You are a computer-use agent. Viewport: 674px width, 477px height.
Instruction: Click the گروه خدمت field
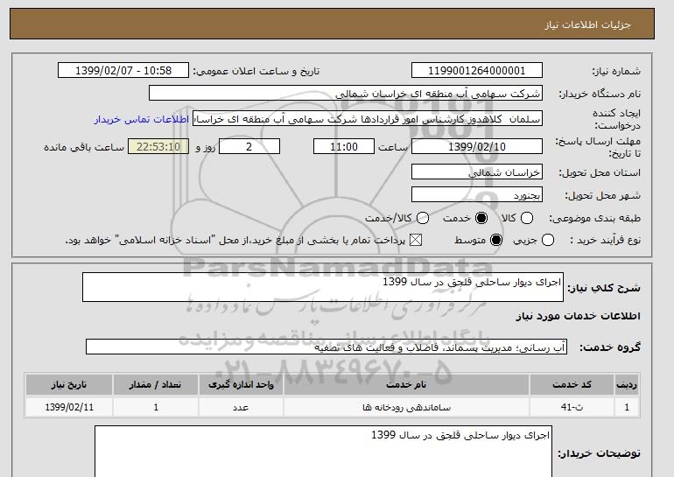pyautogui.click(x=326, y=347)
